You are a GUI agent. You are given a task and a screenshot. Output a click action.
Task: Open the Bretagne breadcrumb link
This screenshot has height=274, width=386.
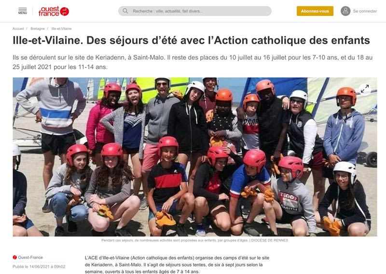[38, 29]
